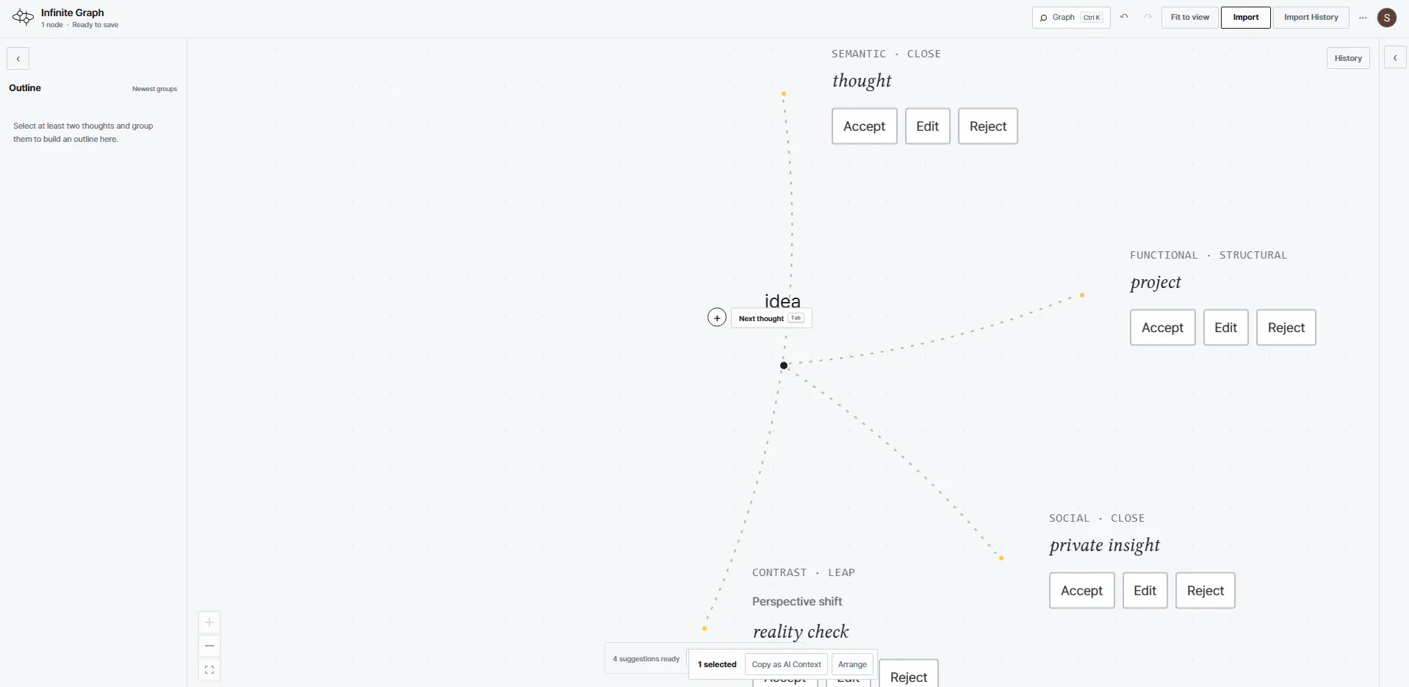Edit the 'thought' suggestion

(928, 126)
